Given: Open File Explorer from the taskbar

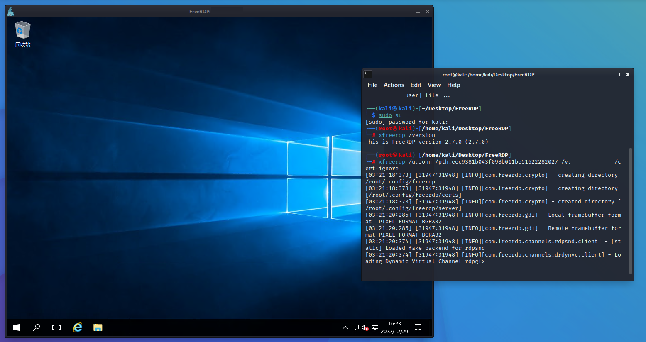Looking at the screenshot, I should 98,327.
